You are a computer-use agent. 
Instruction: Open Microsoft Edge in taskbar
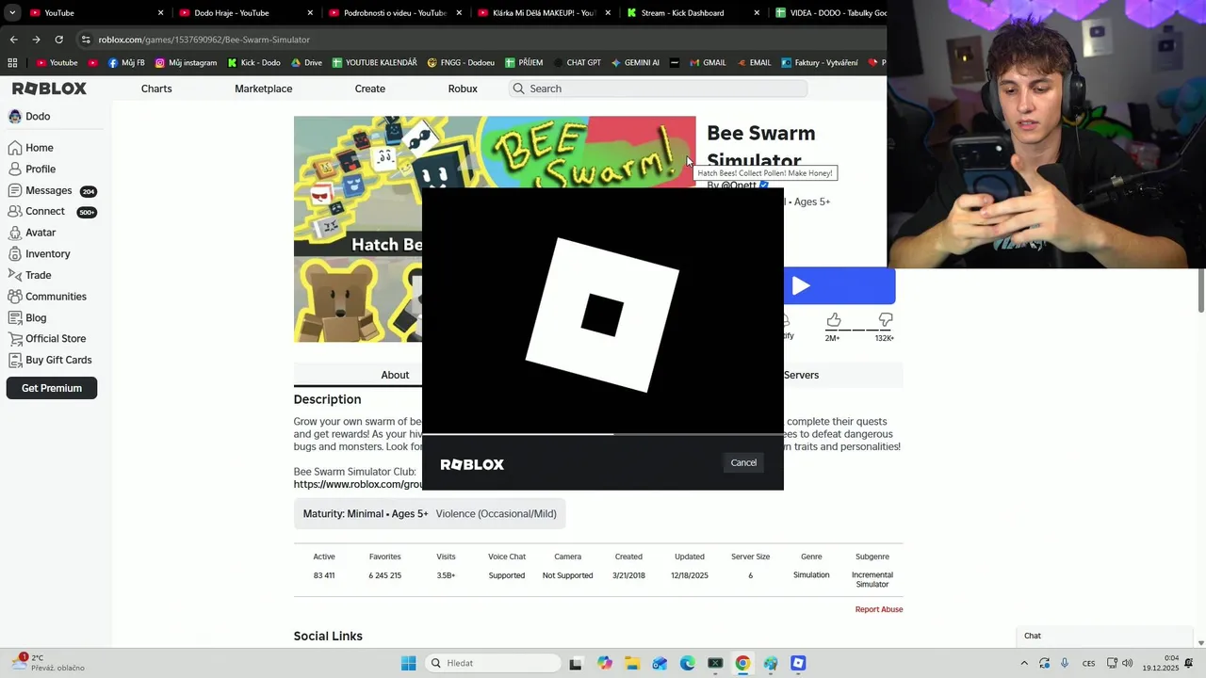pyautogui.click(x=688, y=663)
